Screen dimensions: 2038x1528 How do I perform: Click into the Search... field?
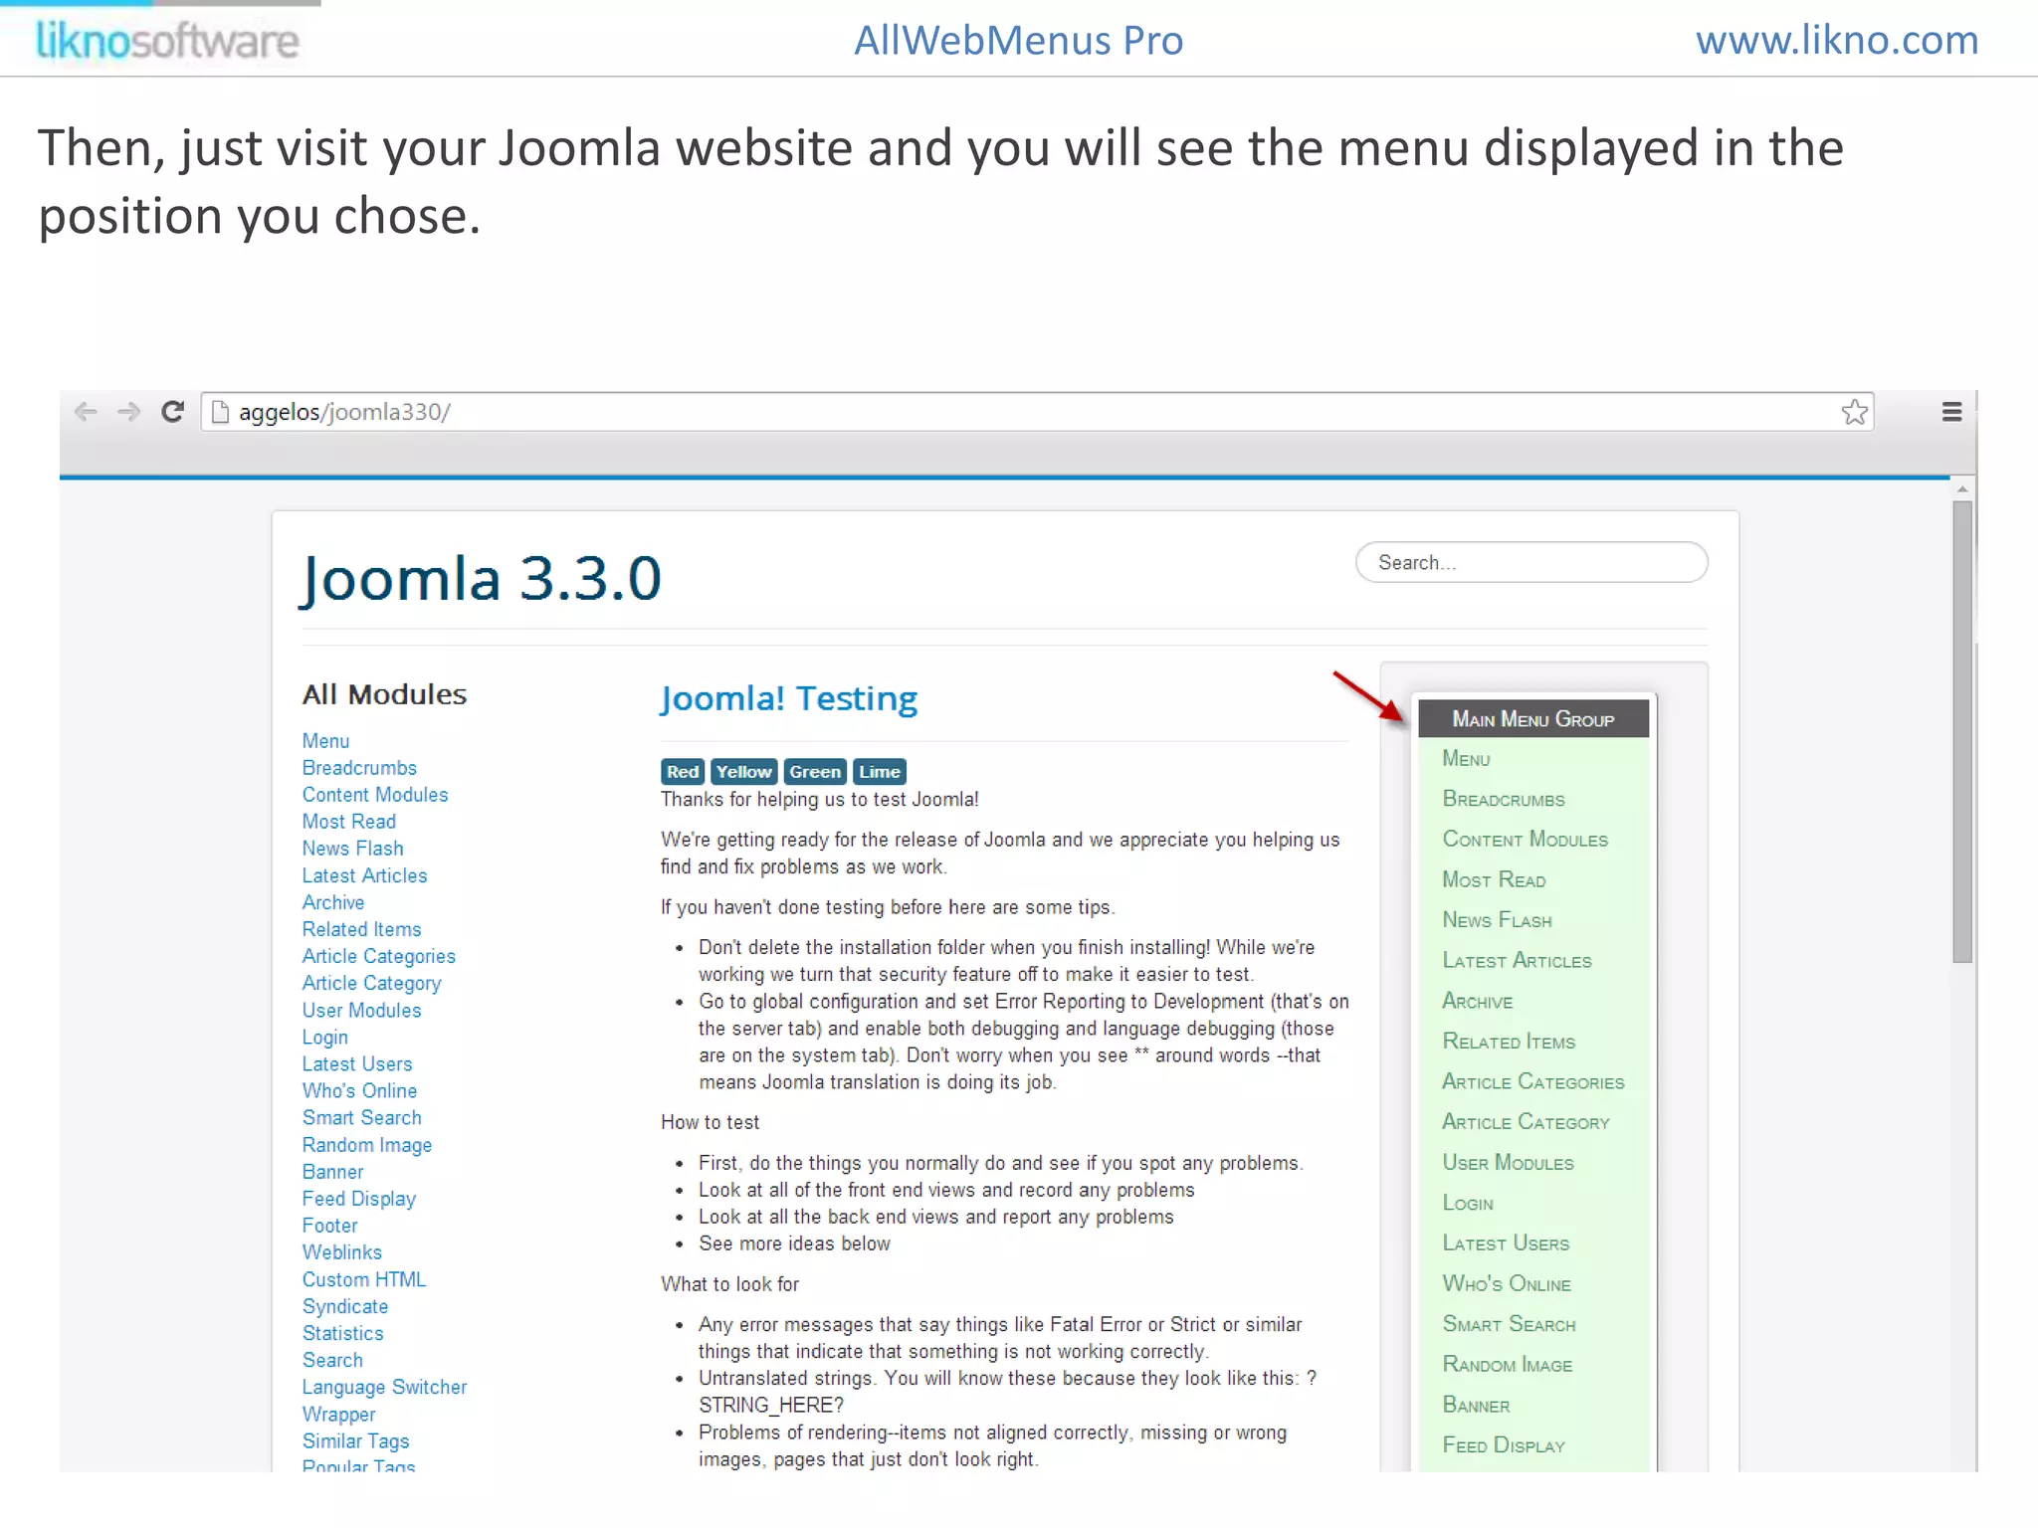(1531, 562)
